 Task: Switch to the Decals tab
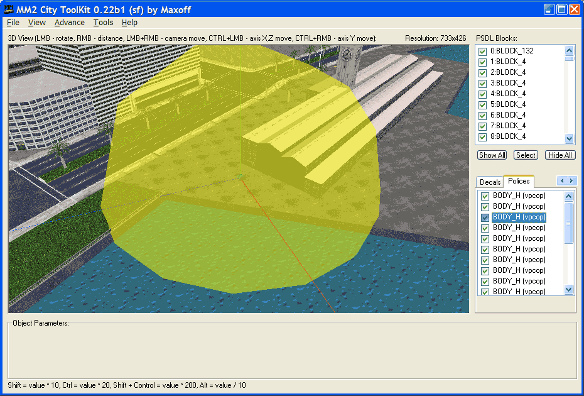pos(490,182)
